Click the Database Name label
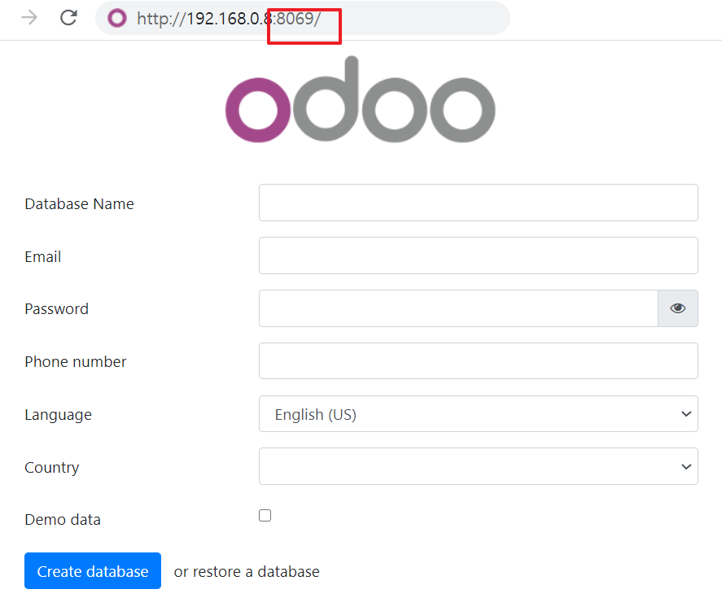722x598 pixels. [79, 203]
